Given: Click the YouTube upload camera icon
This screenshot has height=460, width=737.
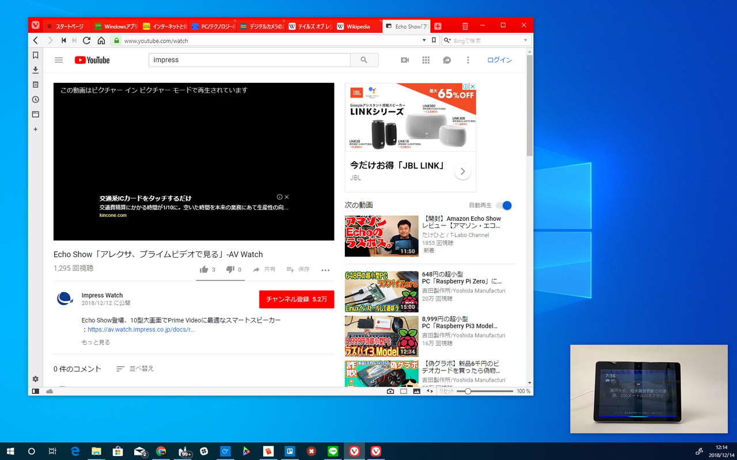Looking at the screenshot, I should (x=405, y=59).
